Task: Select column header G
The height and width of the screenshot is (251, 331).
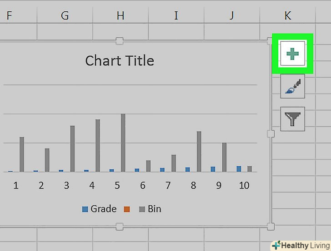Action: tap(65, 16)
